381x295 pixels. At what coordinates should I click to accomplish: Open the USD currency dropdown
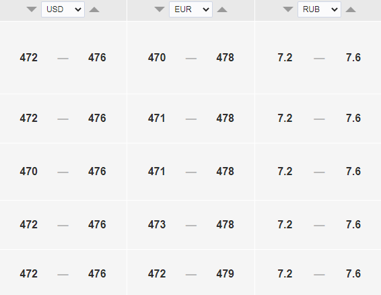63,9
